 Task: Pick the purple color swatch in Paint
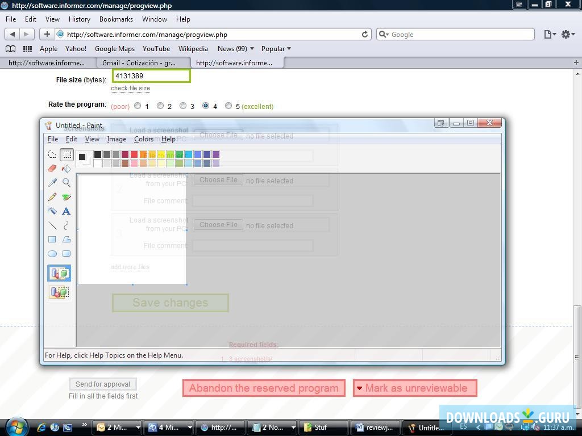click(215, 154)
